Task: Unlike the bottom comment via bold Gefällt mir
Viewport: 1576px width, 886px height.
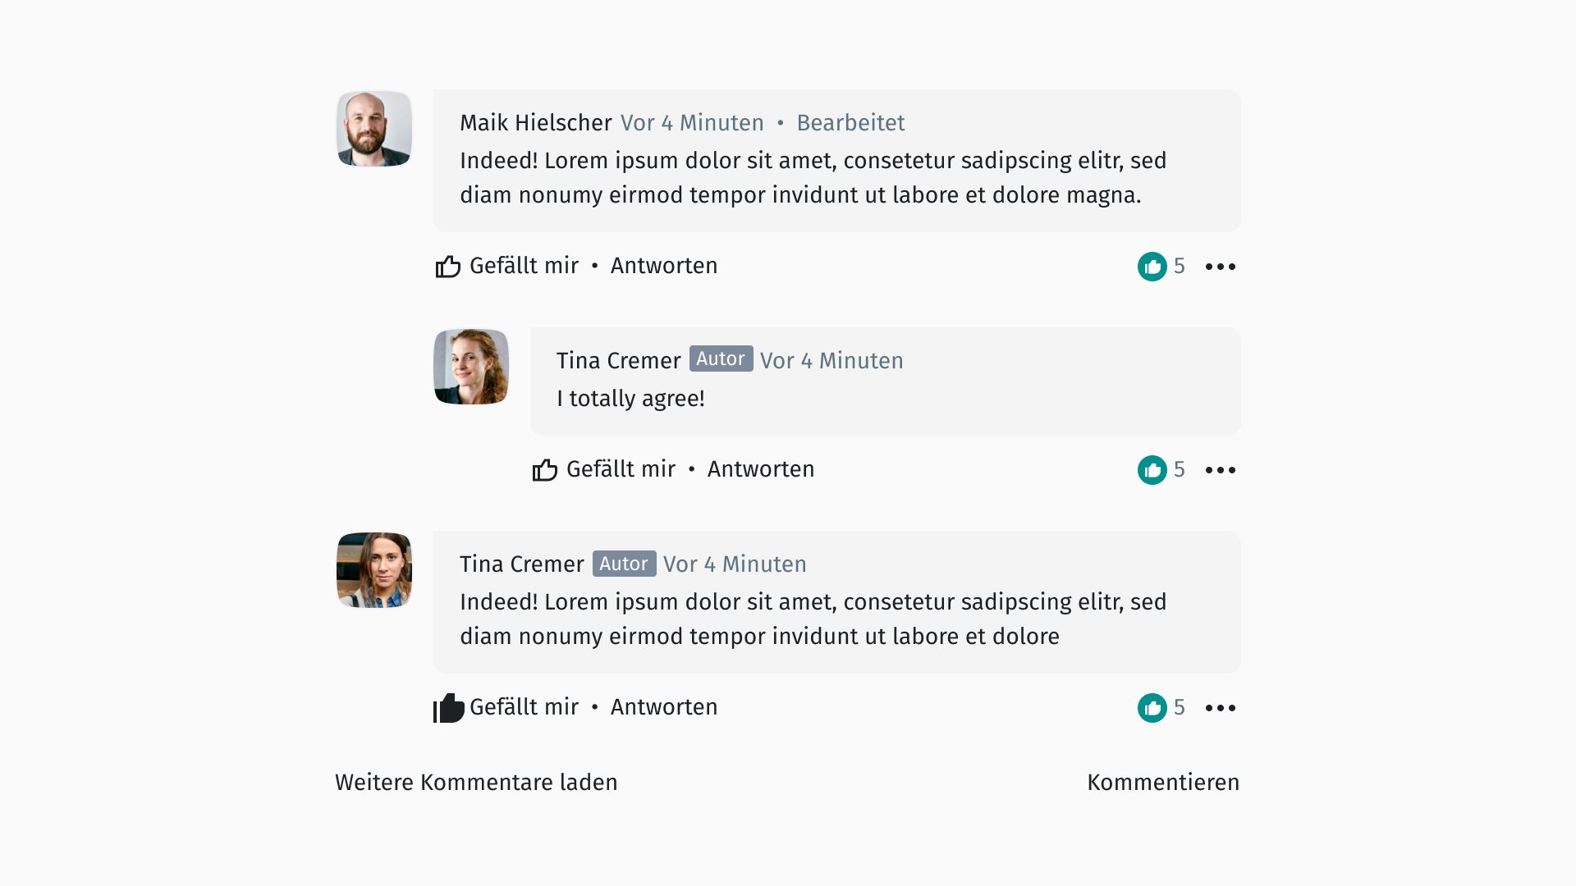Action: (x=524, y=707)
